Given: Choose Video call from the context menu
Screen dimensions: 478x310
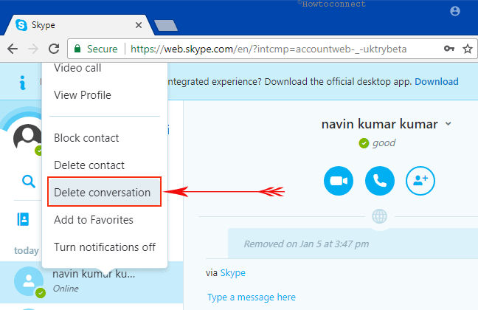Looking at the screenshot, I should [77, 68].
